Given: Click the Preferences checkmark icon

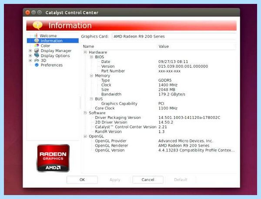Looking at the screenshot, I should pos(37,65).
